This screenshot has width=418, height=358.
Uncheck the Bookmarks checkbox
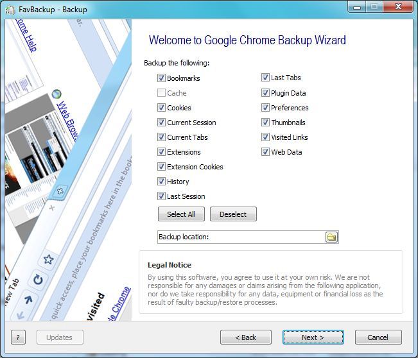tap(161, 78)
